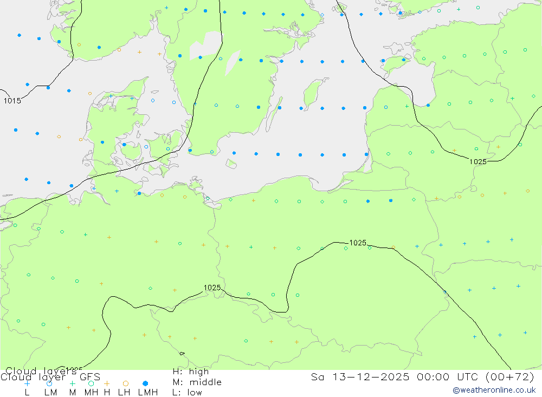The image size is (542, 397).
Task: Click the 1025 isobar label near Lithuania
Action: 478,162
